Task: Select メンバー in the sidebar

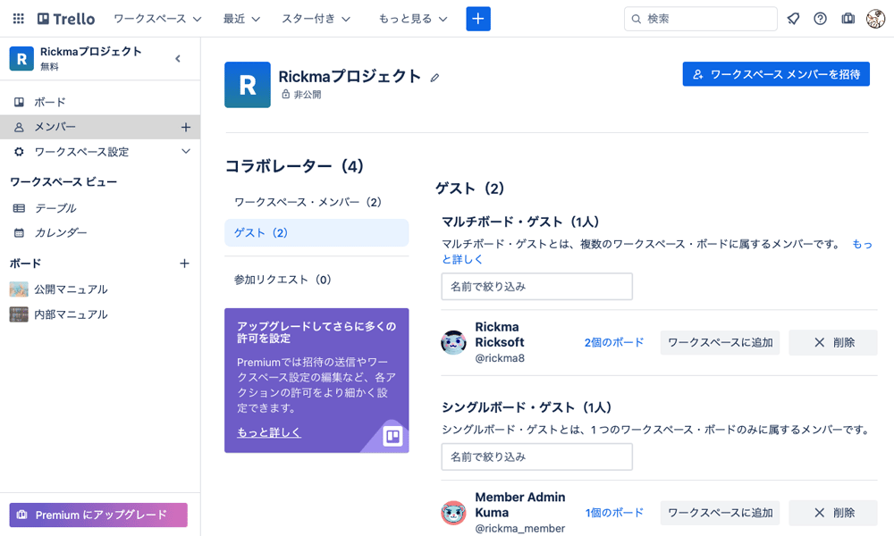Action: click(x=100, y=127)
